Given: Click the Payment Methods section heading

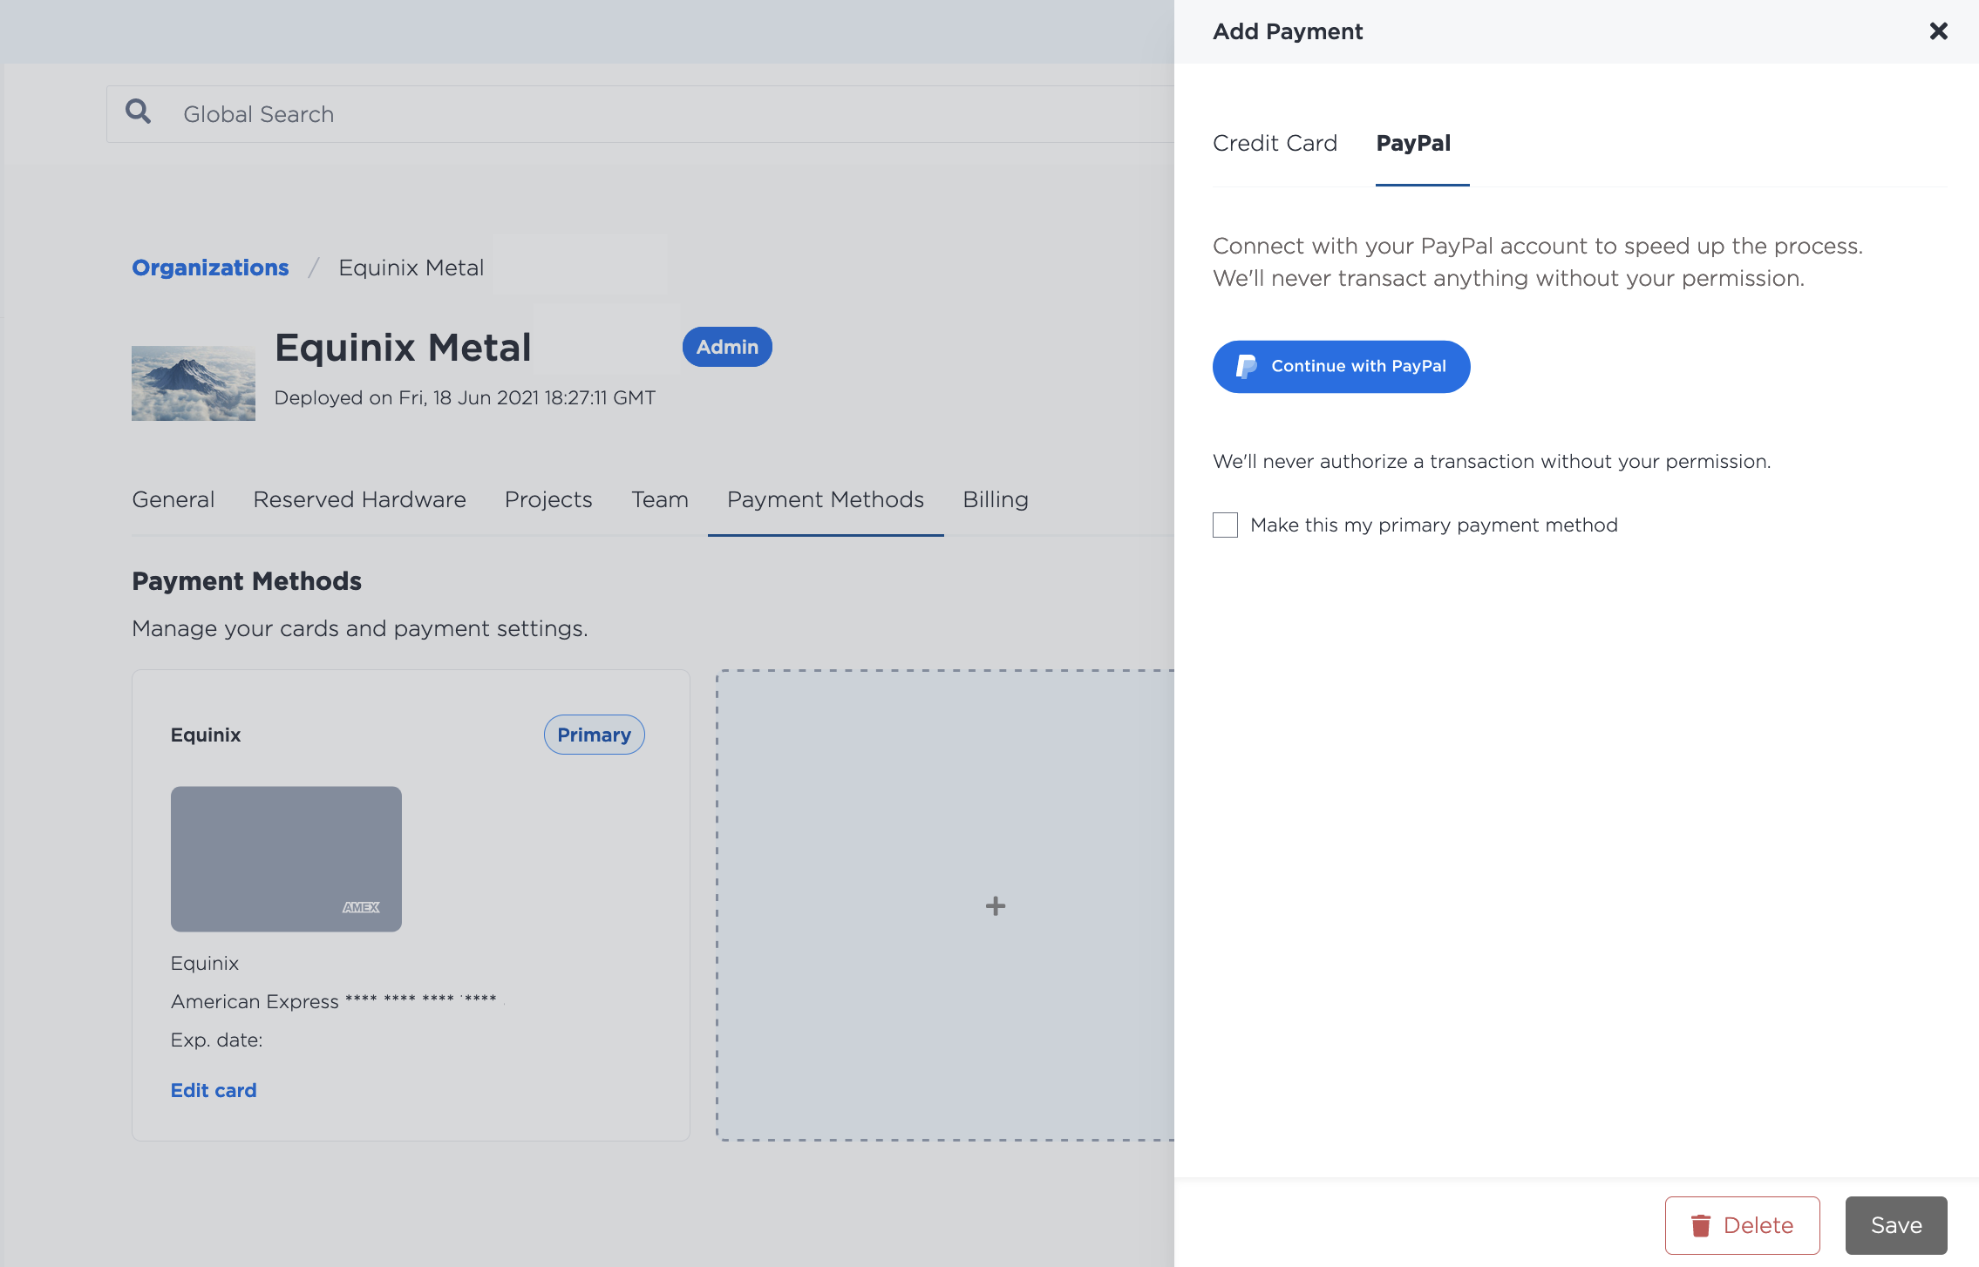Looking at the screenshot, I should (x=247, y=581).
